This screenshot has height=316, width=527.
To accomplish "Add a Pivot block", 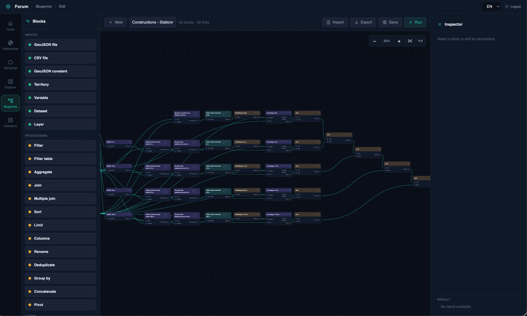I will (61, 305).
